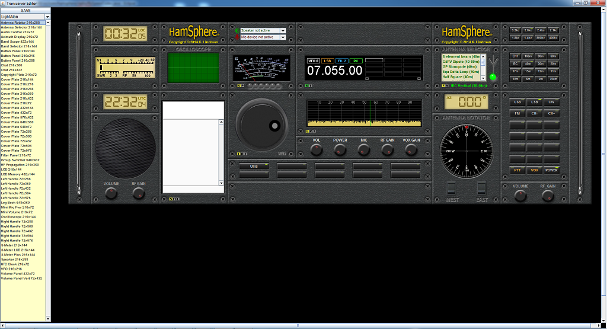Switch to FM mode

(x=517, y=113)
